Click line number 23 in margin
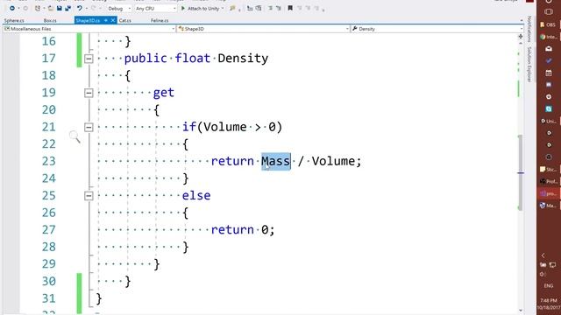The width and height of the screenshot is (561, 315). click(49, 161)
